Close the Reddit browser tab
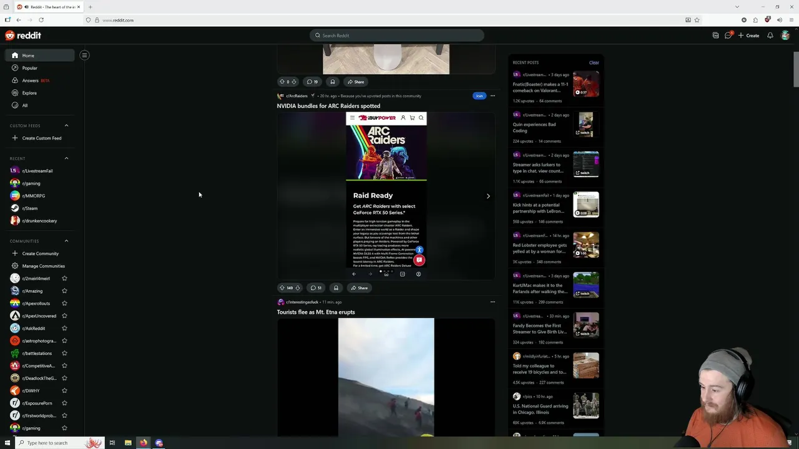The width and height of the screenshot is (799, 449). [x=79, y=7]
